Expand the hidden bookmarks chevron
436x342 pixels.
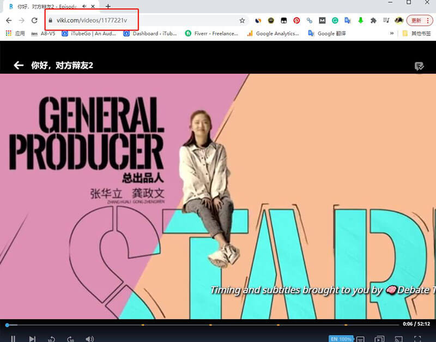pos(392,33)
